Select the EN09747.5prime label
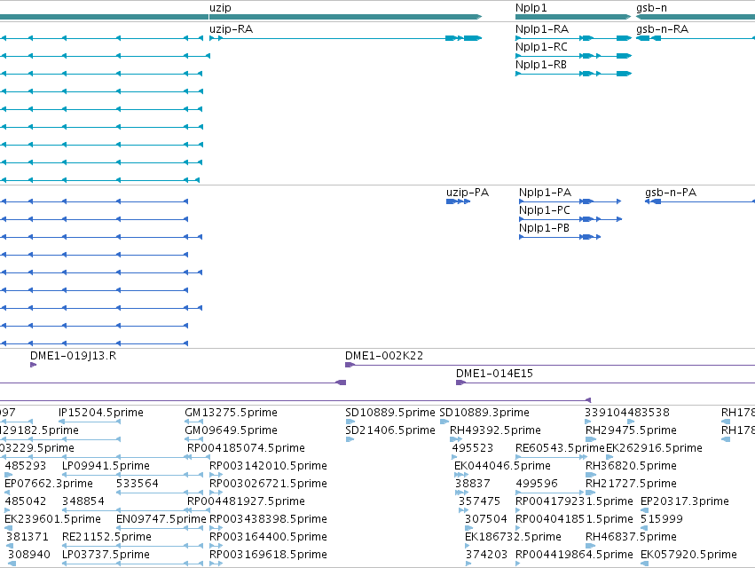Image resolution: width=755 pixels, height=568 pixels. [161, 519]
